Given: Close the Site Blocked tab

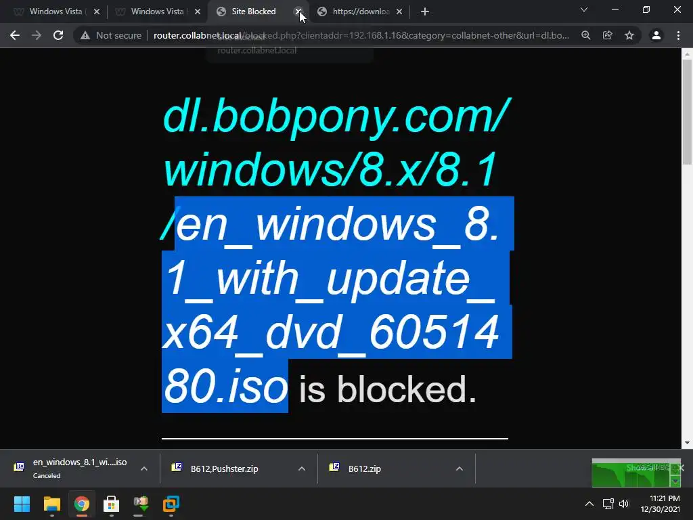Looking at the screenshot, I should [x=298, y=12].
